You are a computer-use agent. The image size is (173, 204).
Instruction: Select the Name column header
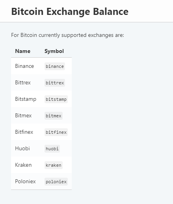coord(23,51)
